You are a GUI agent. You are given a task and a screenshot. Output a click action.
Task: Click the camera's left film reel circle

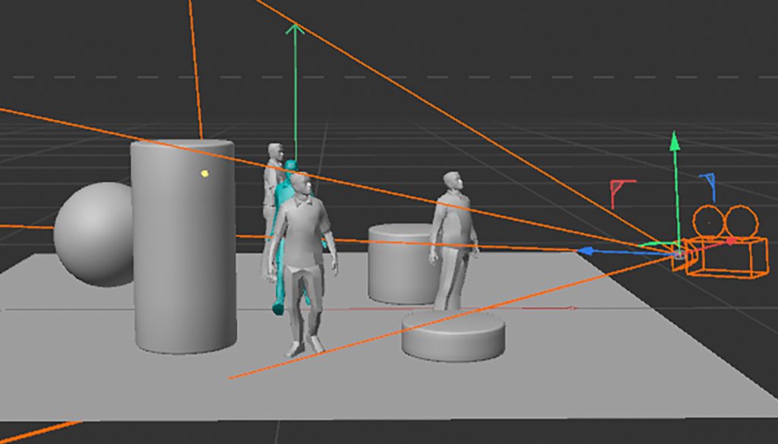(708, 221)
